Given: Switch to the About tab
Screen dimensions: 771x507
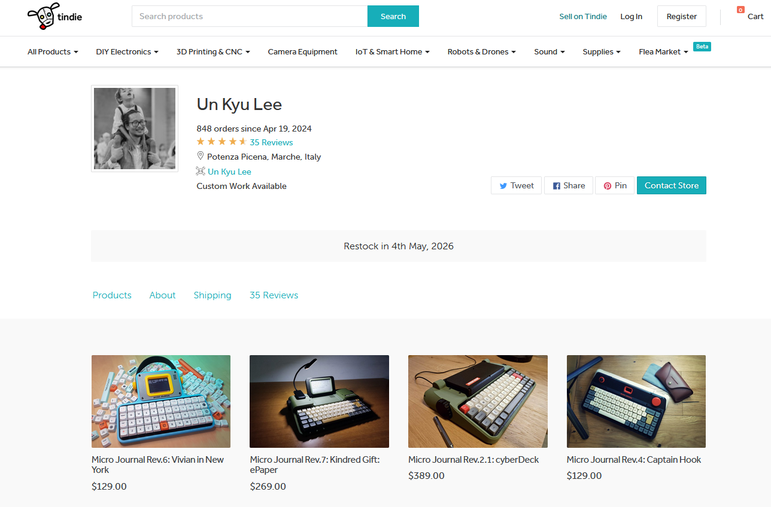Looking at the screenshot, I should click(162, 295).
